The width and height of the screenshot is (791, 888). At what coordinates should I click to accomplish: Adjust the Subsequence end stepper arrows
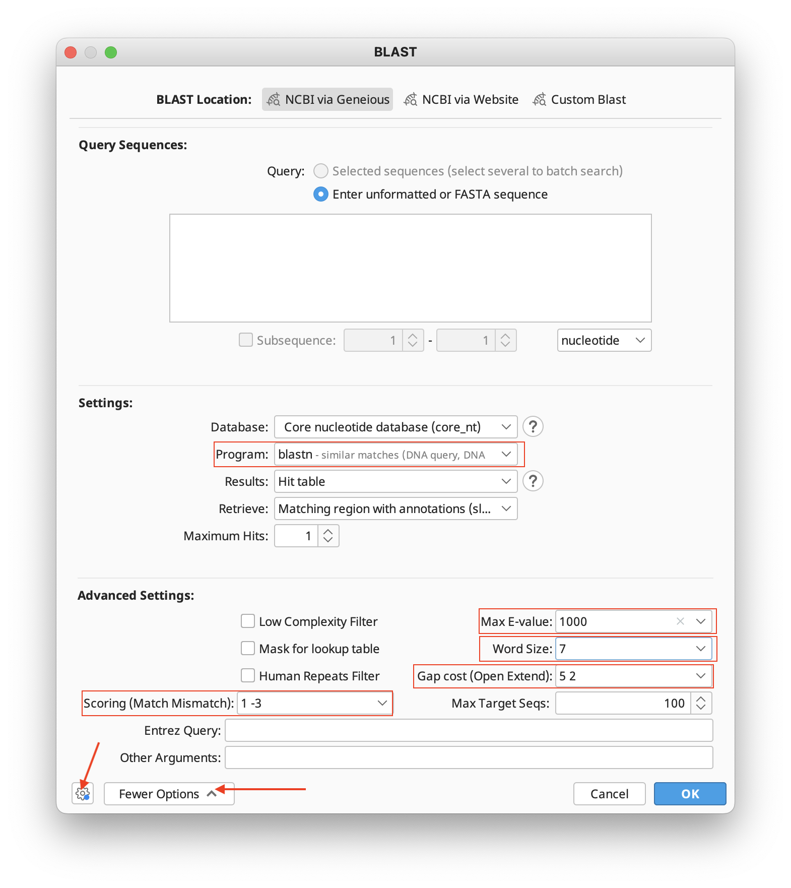point(505,340)
